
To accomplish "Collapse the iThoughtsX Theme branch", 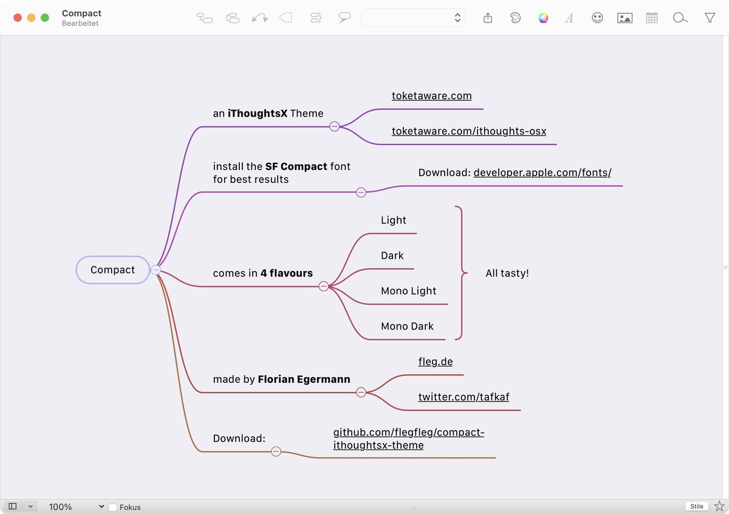I will (334, 126).
